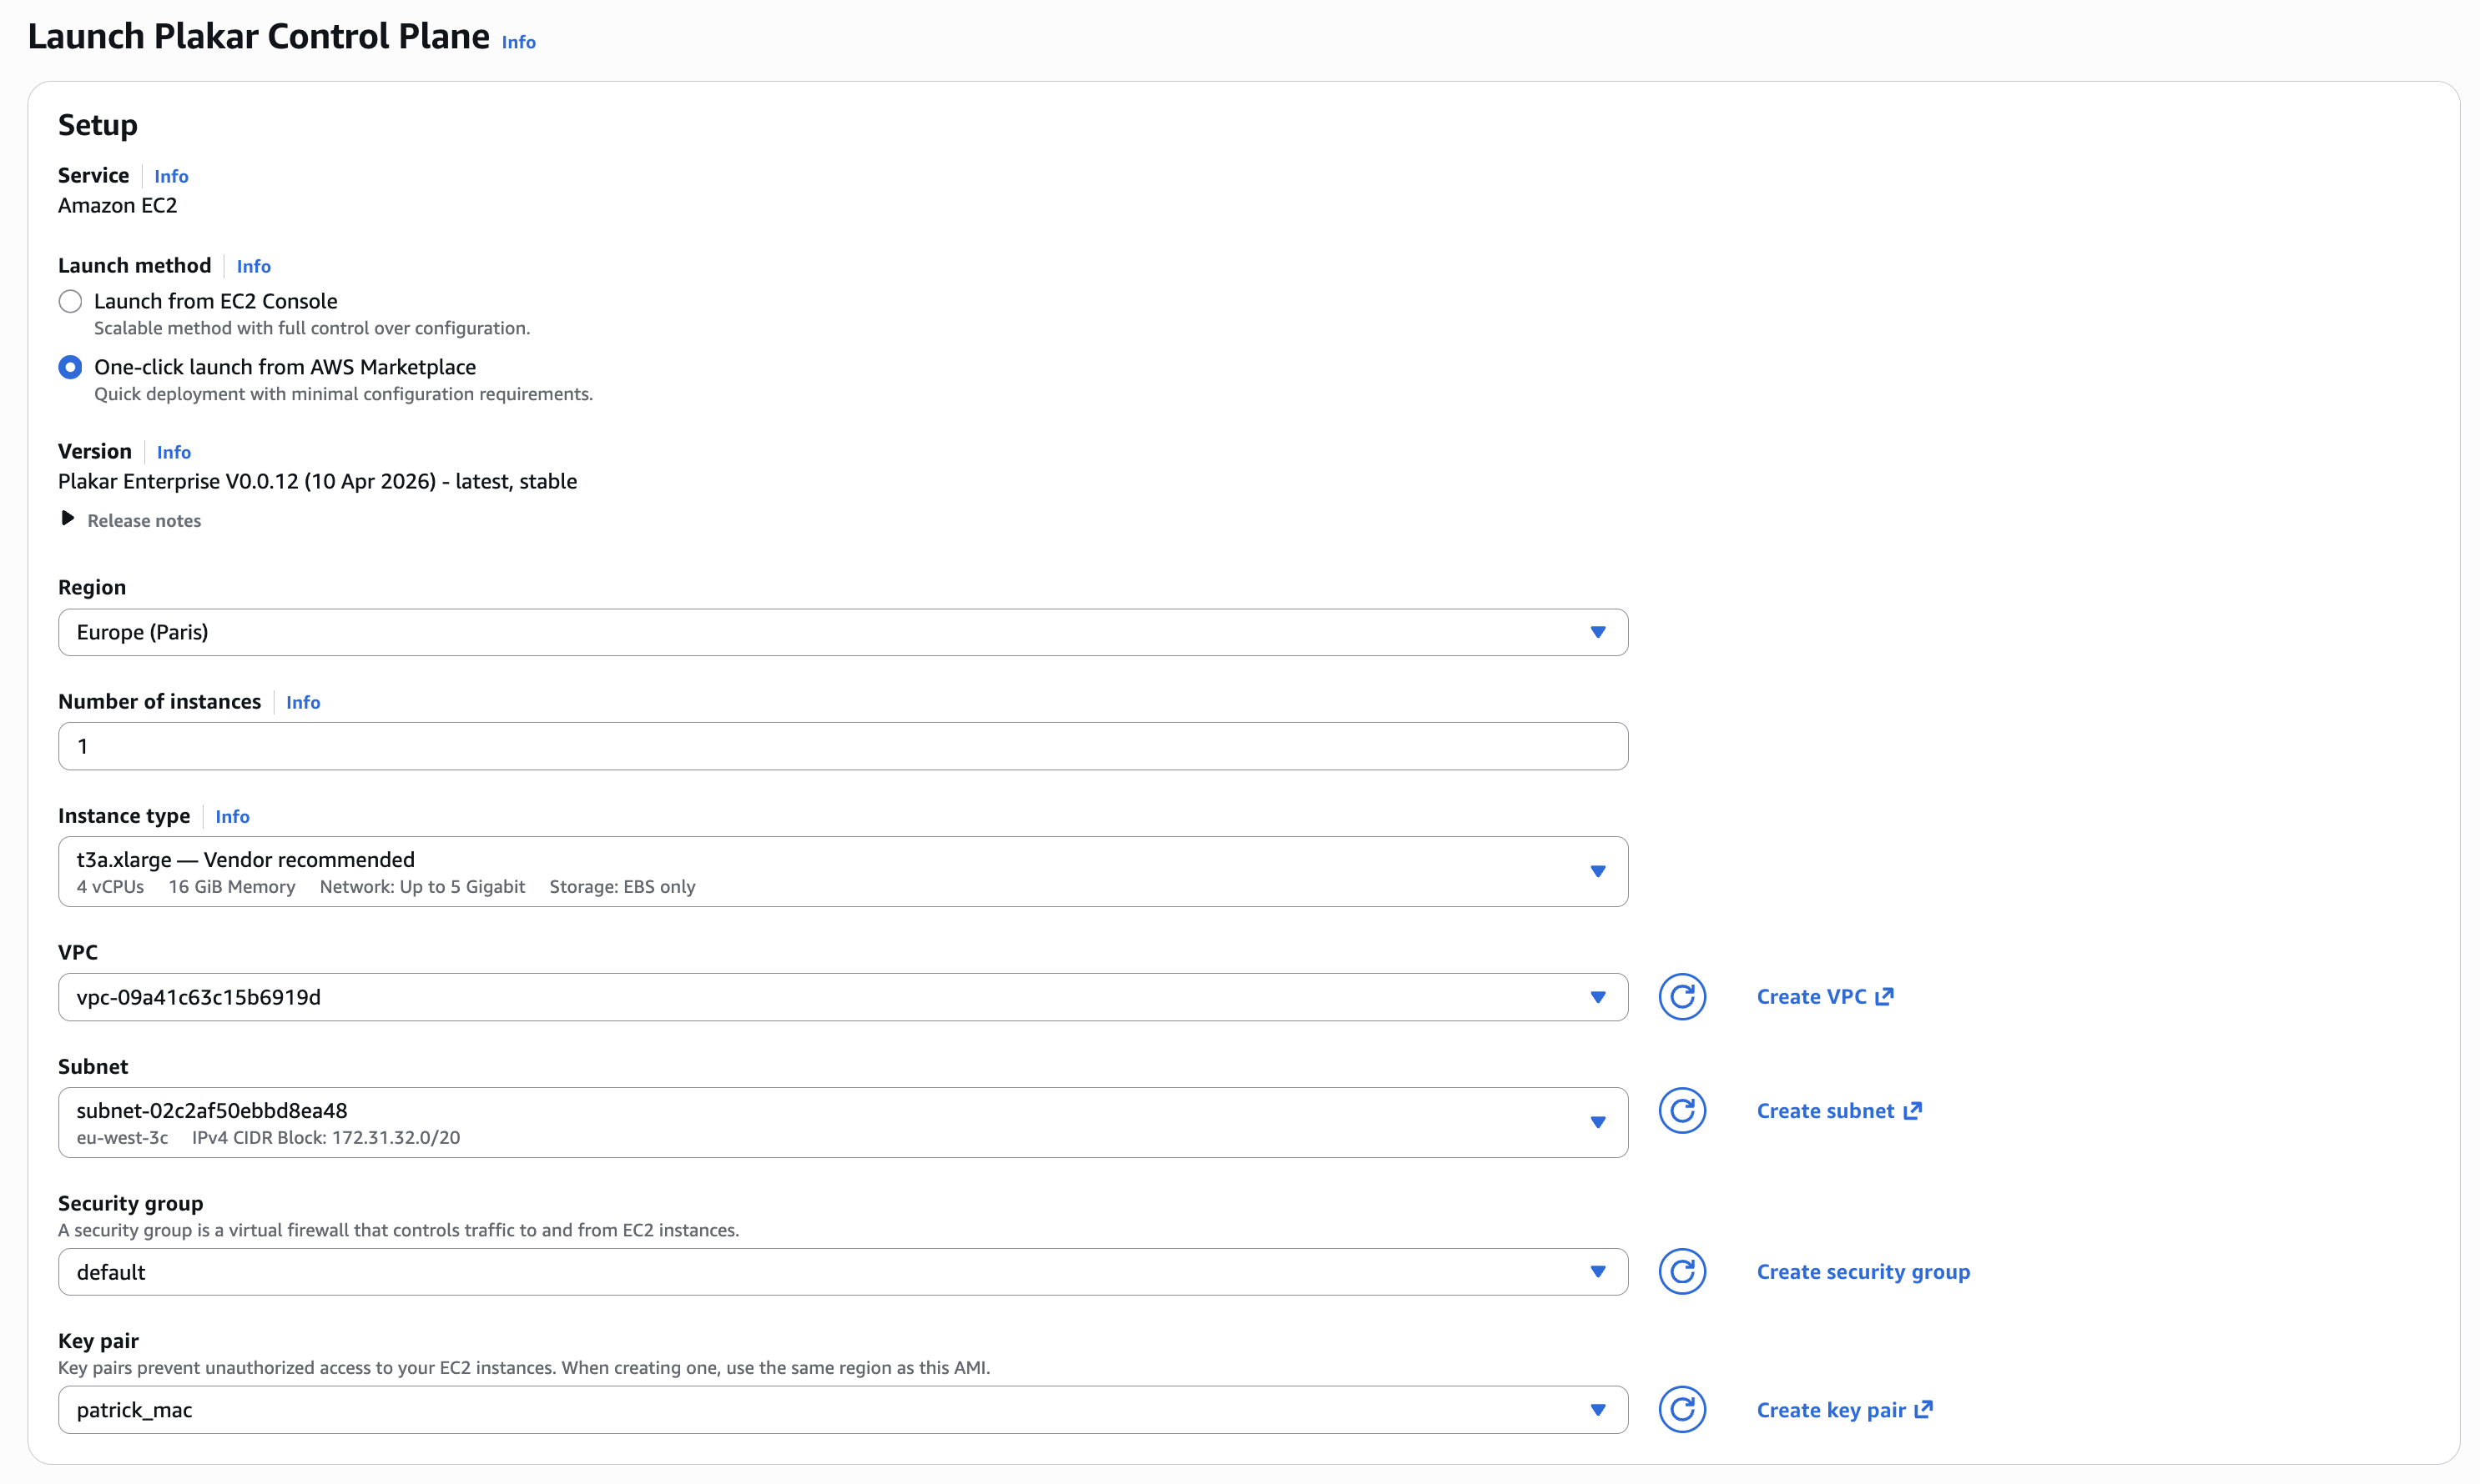The image size is (2480, 1484).
Task: Open the Instance type dropdown
Action: pyautogui.click(x=843, y=871)
